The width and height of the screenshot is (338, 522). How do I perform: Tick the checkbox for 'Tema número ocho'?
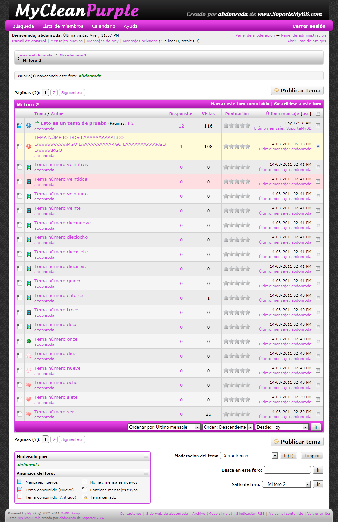[x=318, y=385]
